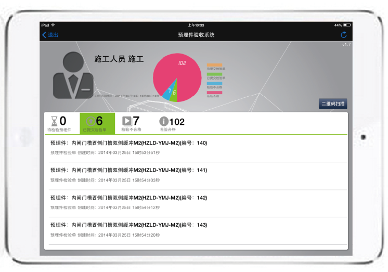Image resolution: width=388 pixels, height=272 pixels.
Task: Click the info circle icon beside 102
Action: click(x=164, y=122)
